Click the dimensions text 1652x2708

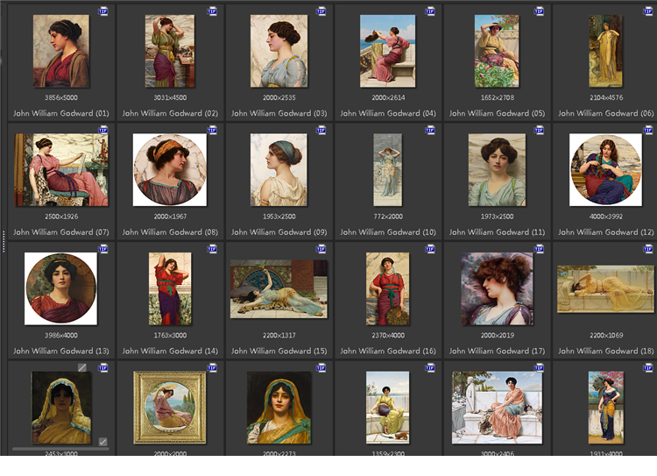(x=497, y=97)
